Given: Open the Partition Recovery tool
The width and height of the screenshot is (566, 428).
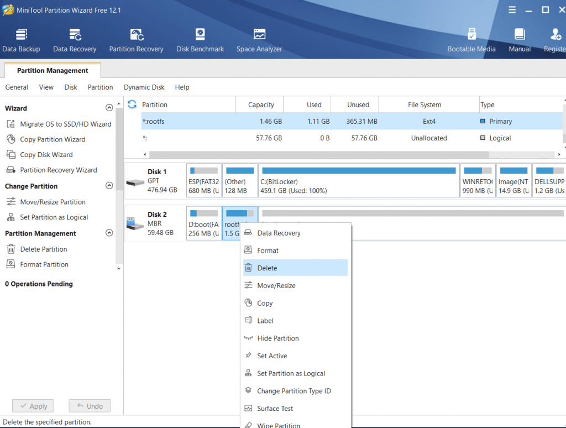Looking at the screenshot, I should click(136, 40).
